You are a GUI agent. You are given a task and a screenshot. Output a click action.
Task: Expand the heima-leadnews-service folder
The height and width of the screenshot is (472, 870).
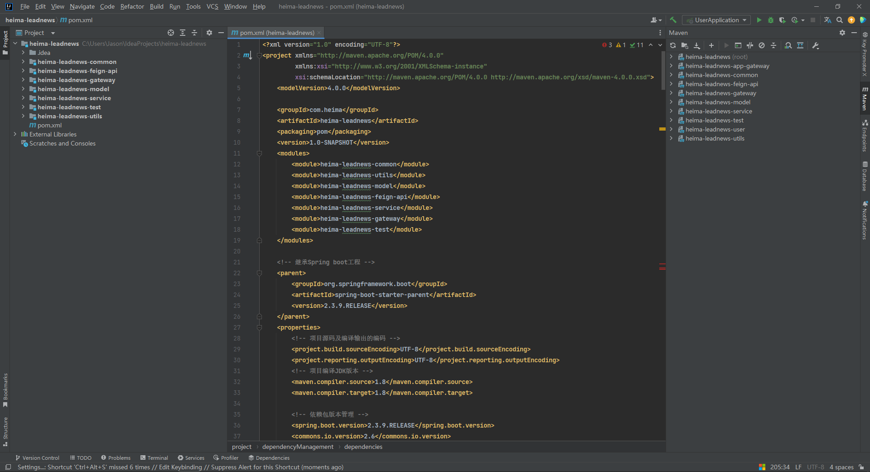pyautogui.click(x=23, y=98)
